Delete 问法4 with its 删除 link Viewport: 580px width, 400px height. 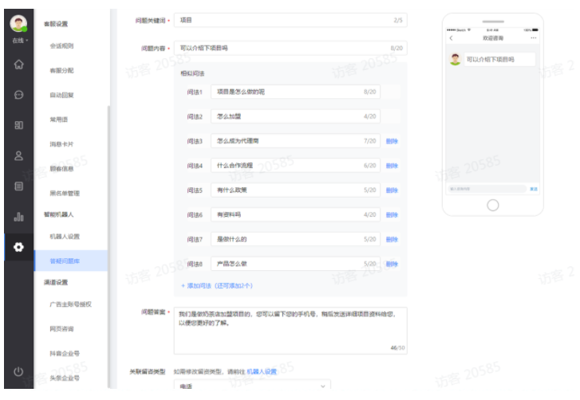pyautogui.click(x=392, y=166)
